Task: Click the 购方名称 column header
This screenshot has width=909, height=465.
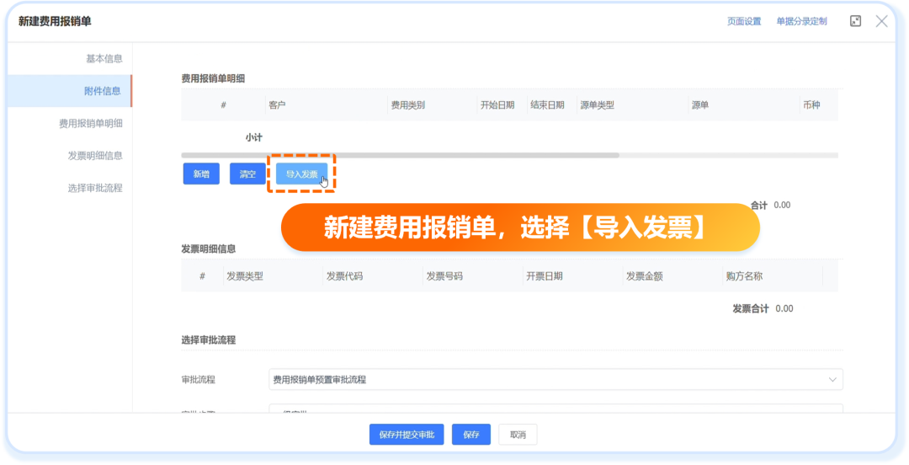Action: pos(744,276)
